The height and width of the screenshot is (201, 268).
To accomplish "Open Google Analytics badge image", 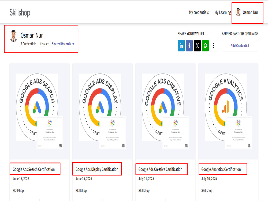I will 226,107.
